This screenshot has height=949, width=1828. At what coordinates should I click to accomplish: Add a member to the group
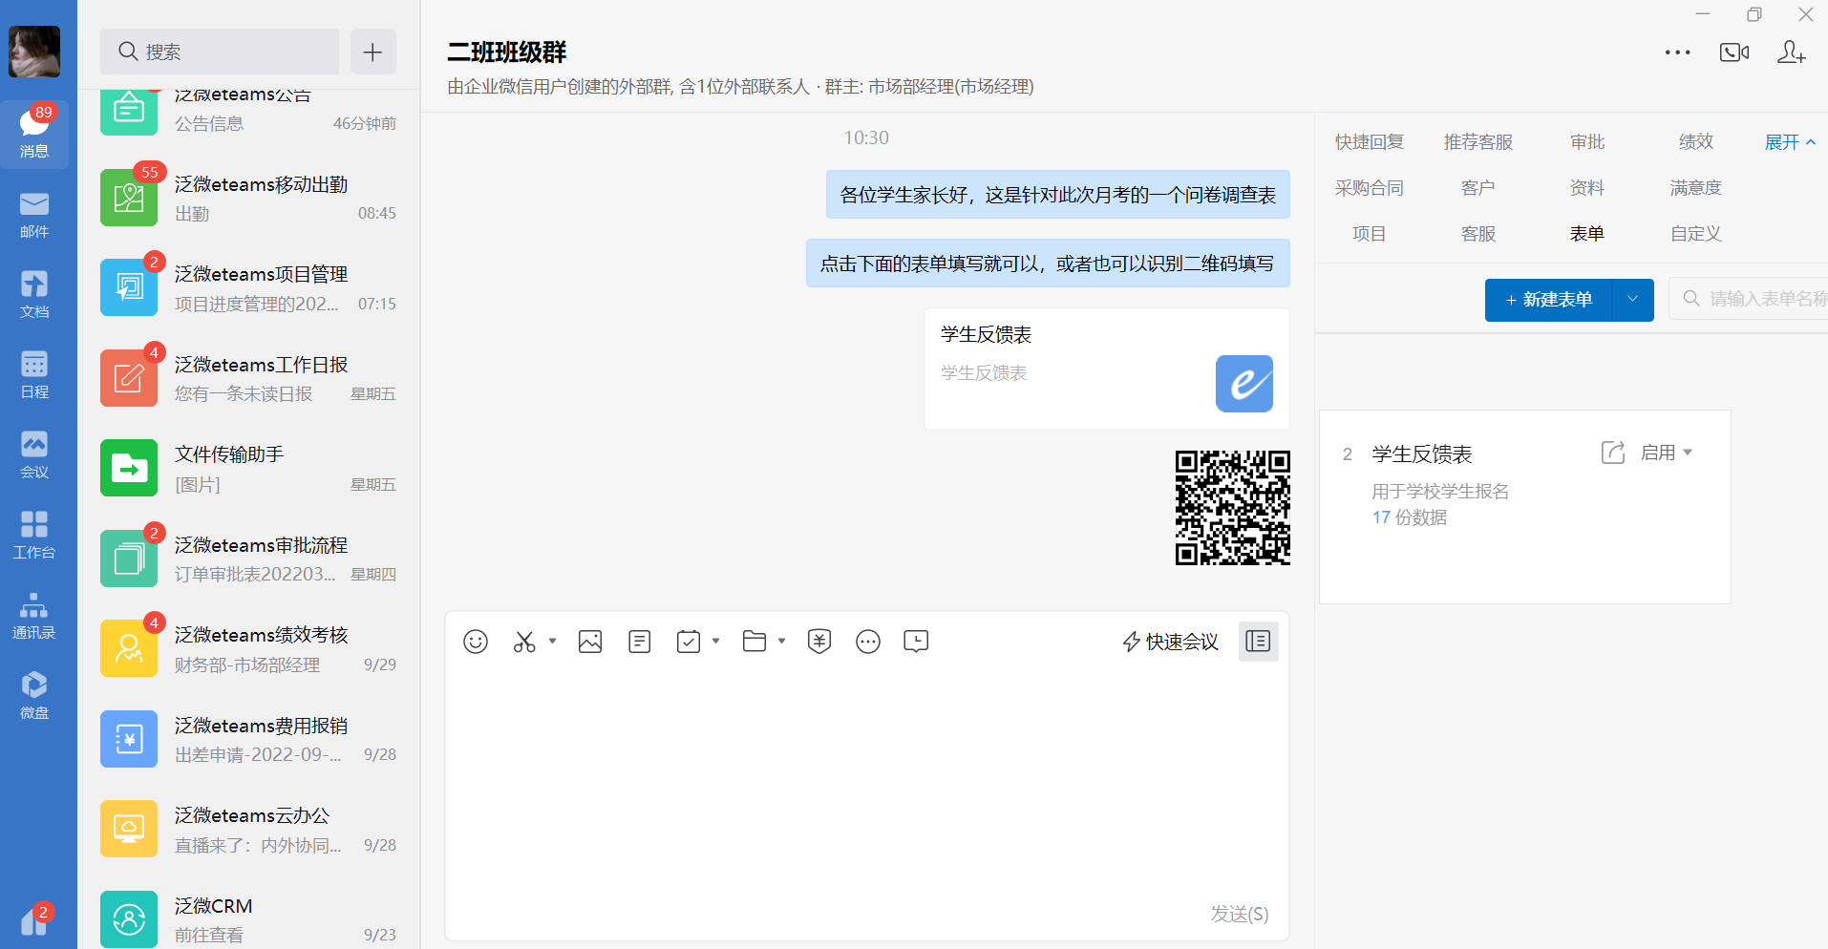(x=1791, y=53)
